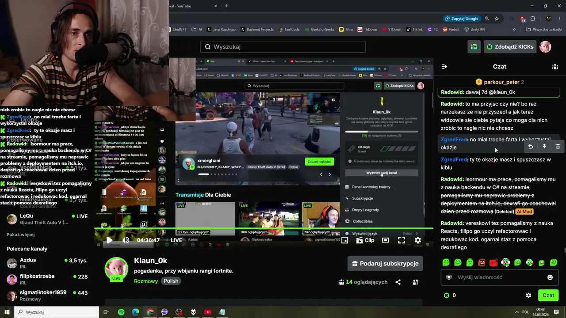Screen dimensions: 566x318
Task: Play the stream video
Action: click(109, 240)
